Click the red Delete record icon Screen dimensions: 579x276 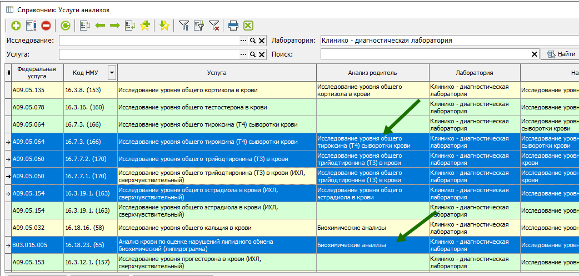tap(46, 26)
